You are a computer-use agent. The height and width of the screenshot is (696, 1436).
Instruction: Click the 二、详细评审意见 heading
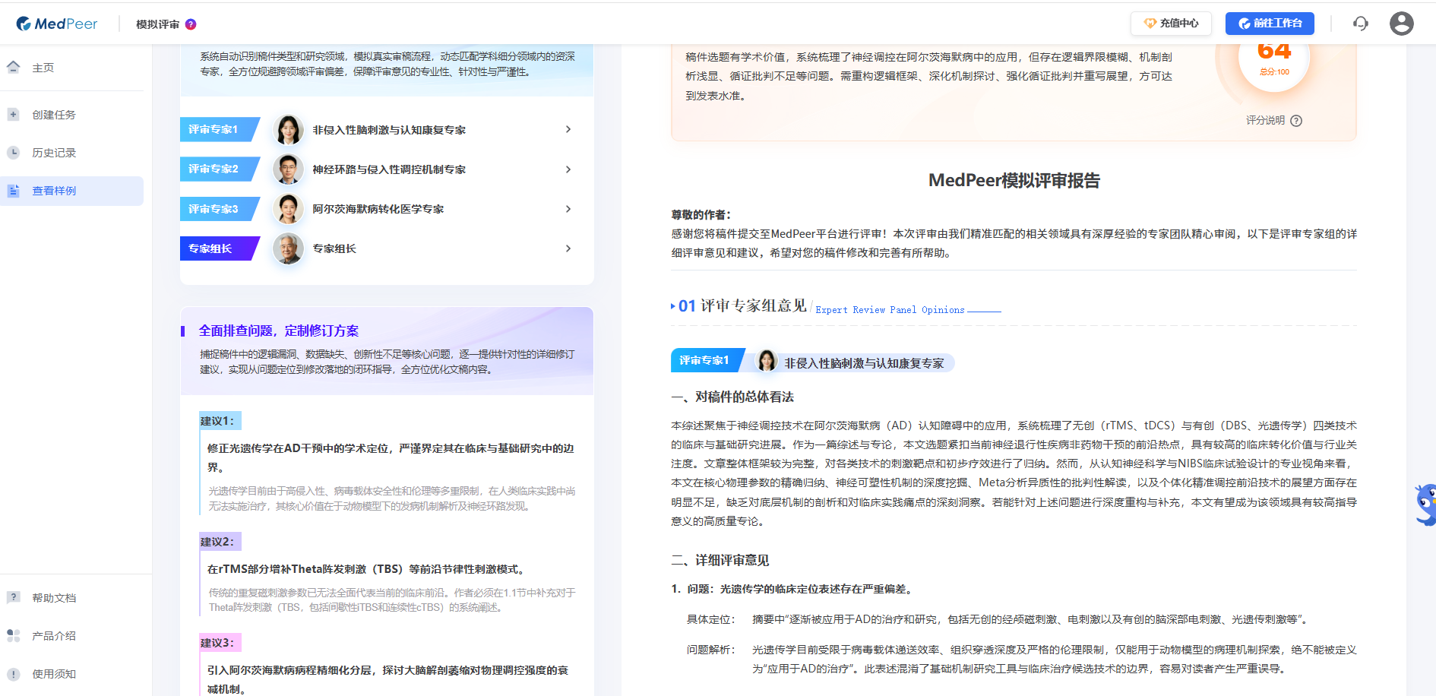pyautogui.click(x=720, y=561)
